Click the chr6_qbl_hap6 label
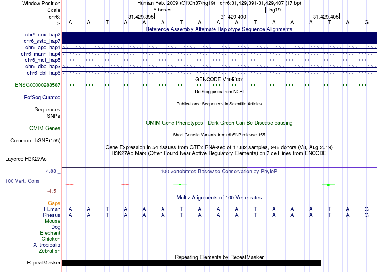The image size is (377, 272). tap(44, 73)
